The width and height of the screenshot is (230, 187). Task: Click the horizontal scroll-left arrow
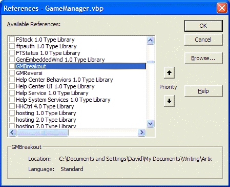pos(12,132)
